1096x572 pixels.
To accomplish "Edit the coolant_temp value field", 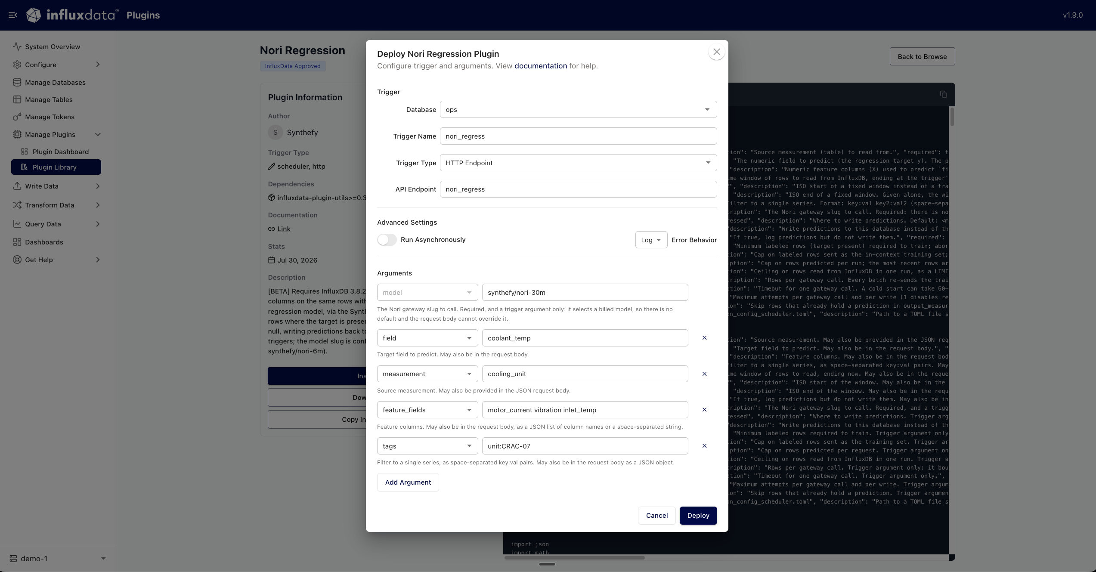I will [x=585, y=338].
